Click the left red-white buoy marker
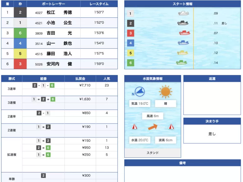This screenshot has height=182, width=243. point(134,127)
